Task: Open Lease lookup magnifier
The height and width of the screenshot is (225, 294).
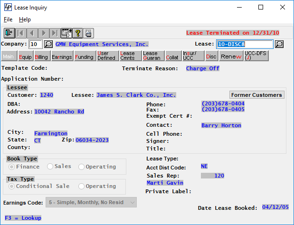Action: coord(279,44)
